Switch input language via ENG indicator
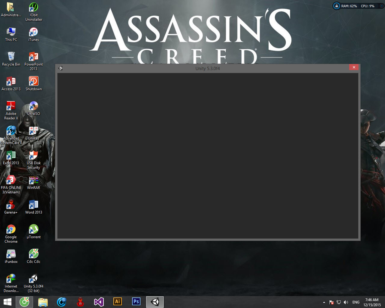Viewport: 385px width, 308px height. coord(356,302)
